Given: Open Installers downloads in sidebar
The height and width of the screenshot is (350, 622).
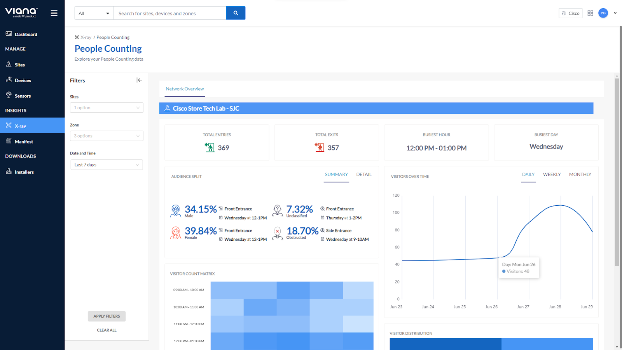Looking at the screenshot, I should (x=24, y=172).
